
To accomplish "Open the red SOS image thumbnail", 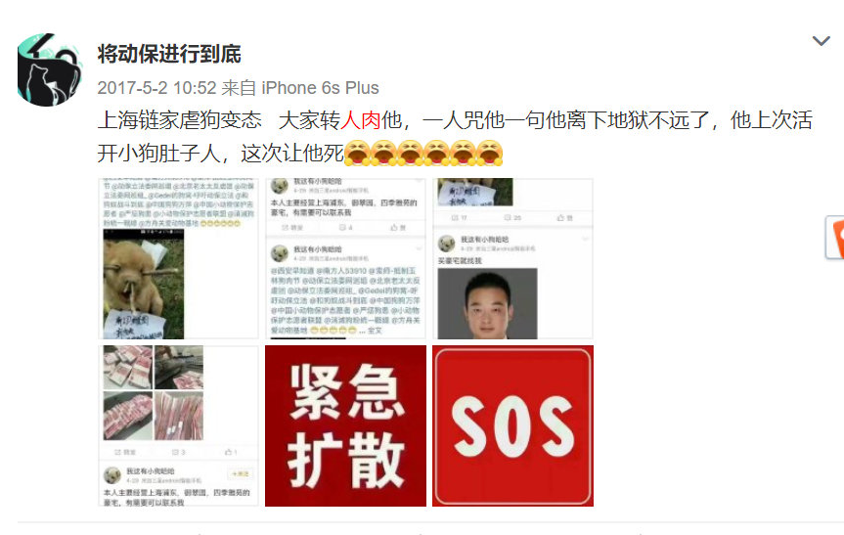I will click(x=513, y=425).
